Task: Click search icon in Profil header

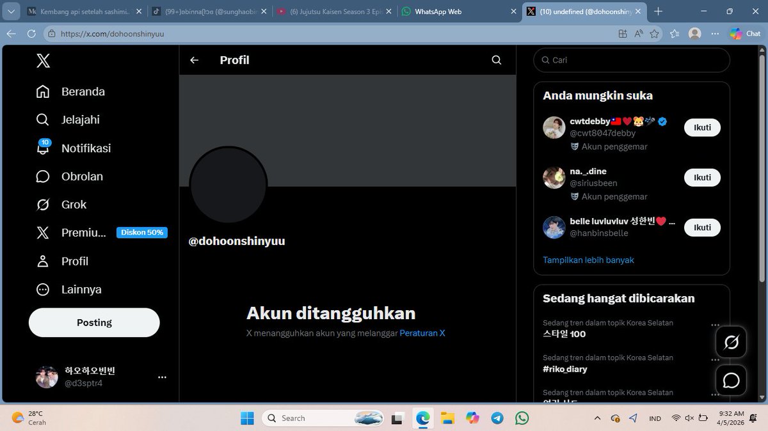Action: click(497, 60)
